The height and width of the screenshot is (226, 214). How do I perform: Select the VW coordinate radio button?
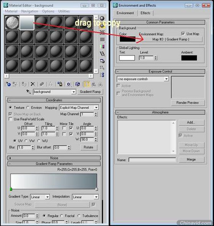point(26,141)
